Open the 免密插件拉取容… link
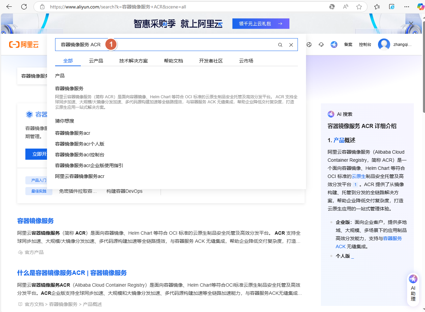425x312 pixels. click(78, 191)
